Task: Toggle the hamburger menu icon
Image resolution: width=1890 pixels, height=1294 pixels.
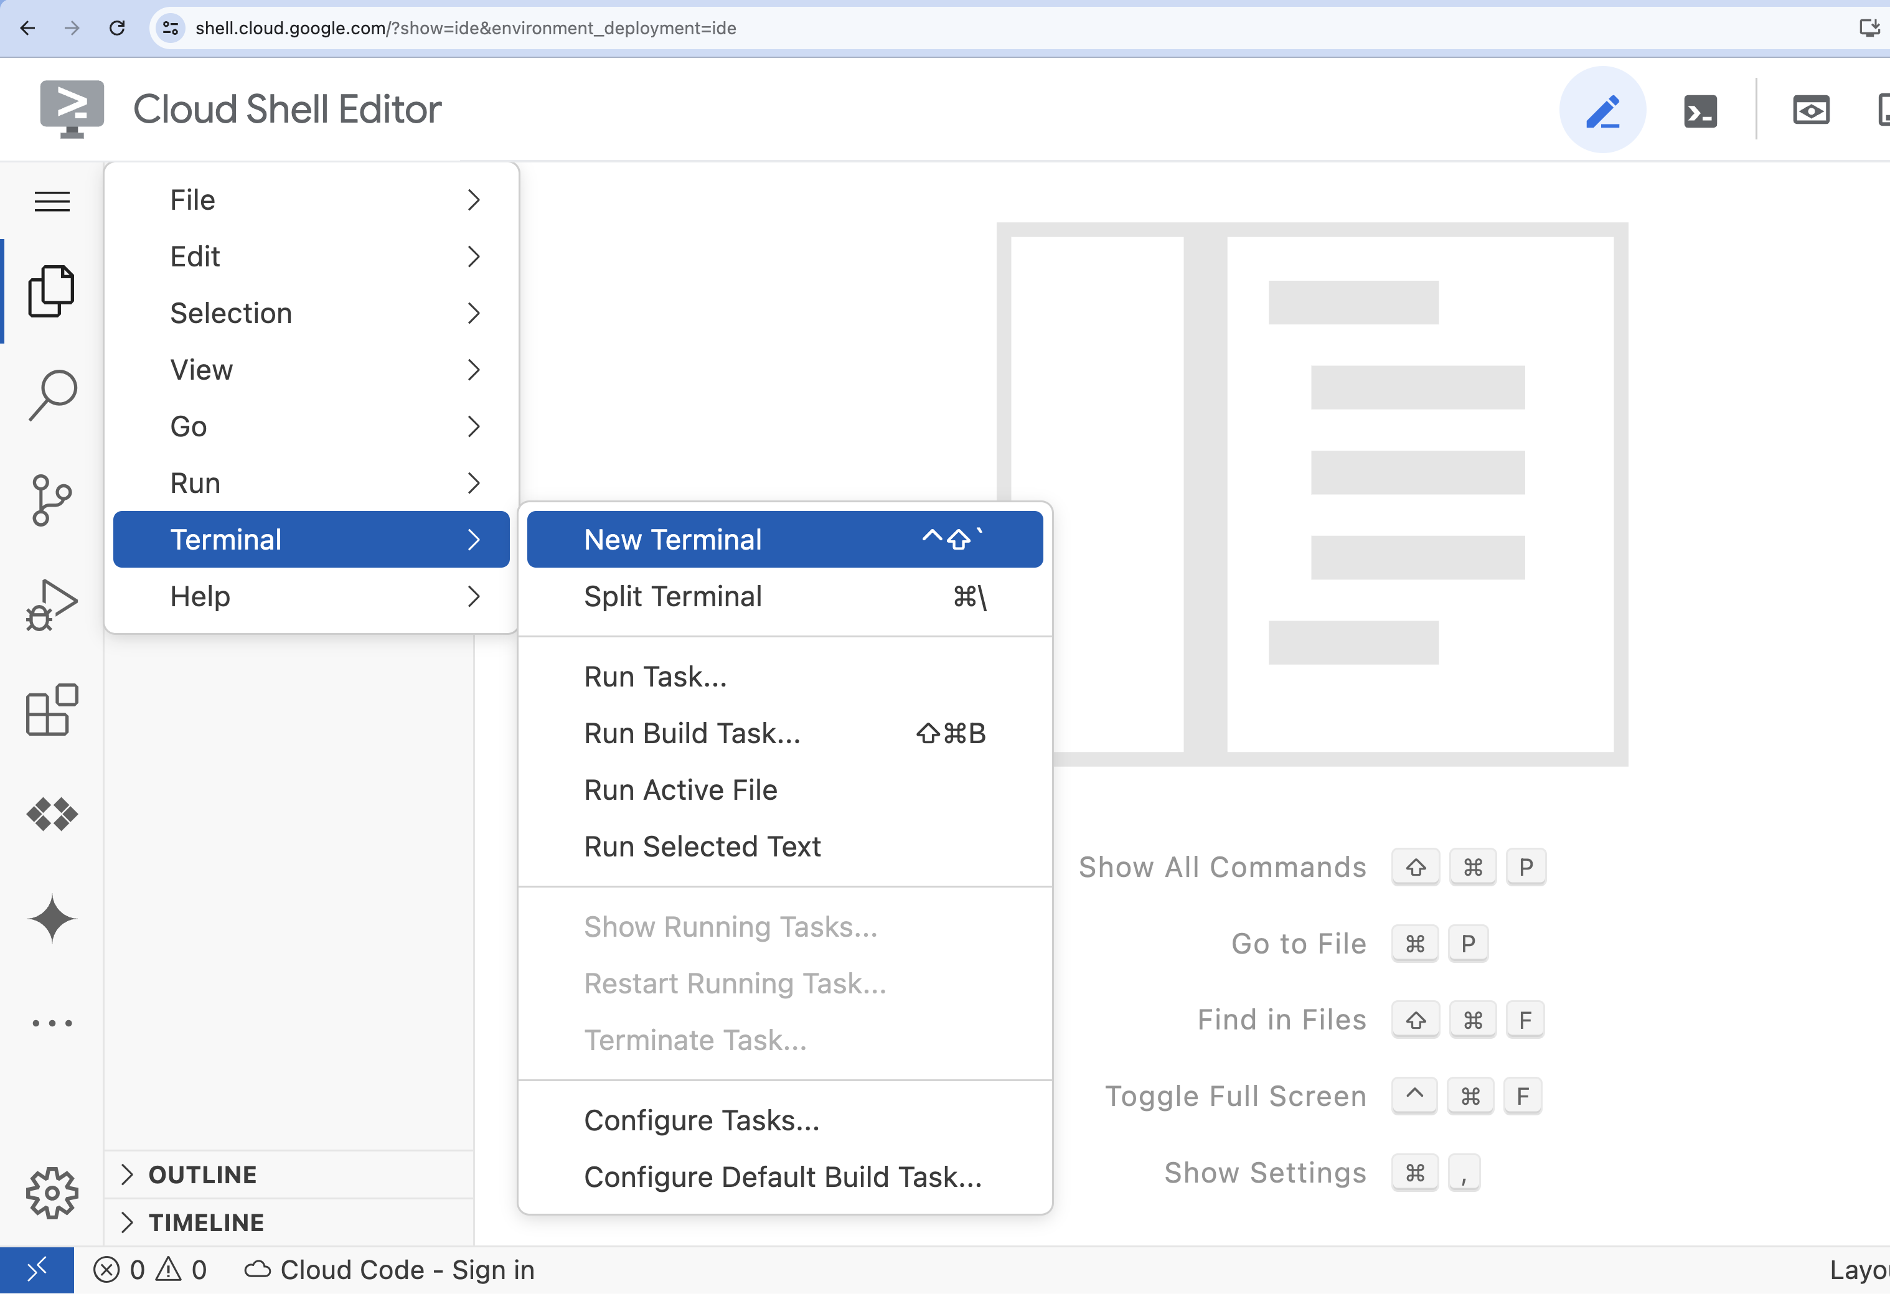Action: (52, 201)
